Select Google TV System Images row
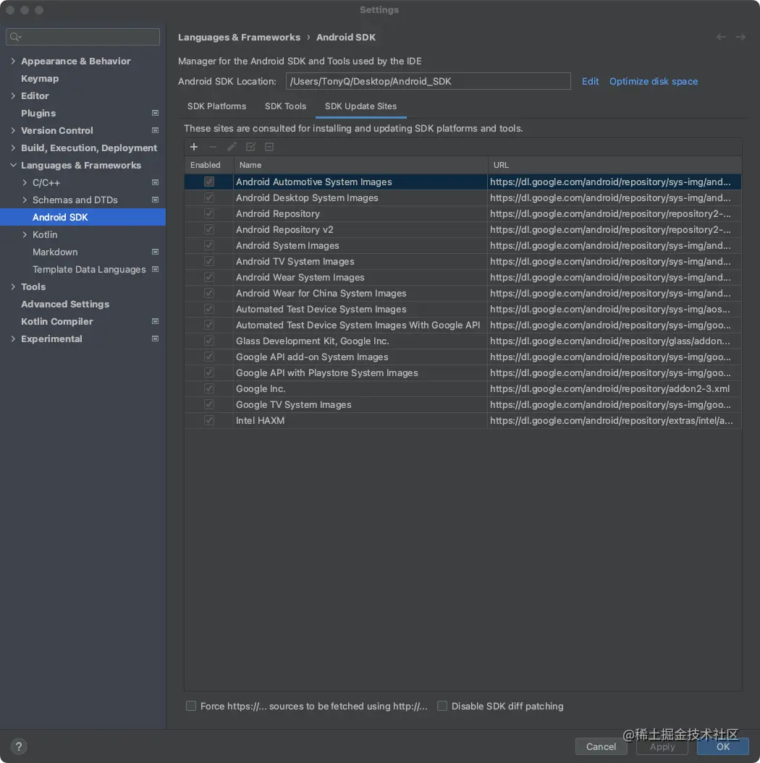This screenshot has width=760, height=763. point(463,404)
